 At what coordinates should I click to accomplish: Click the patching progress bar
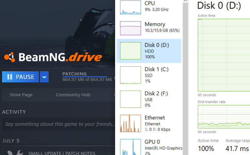coord(84,77)
